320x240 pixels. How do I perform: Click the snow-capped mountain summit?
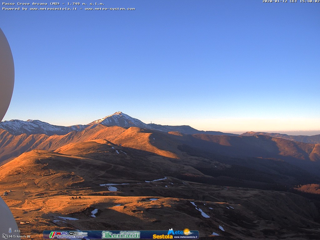[118, 113]
